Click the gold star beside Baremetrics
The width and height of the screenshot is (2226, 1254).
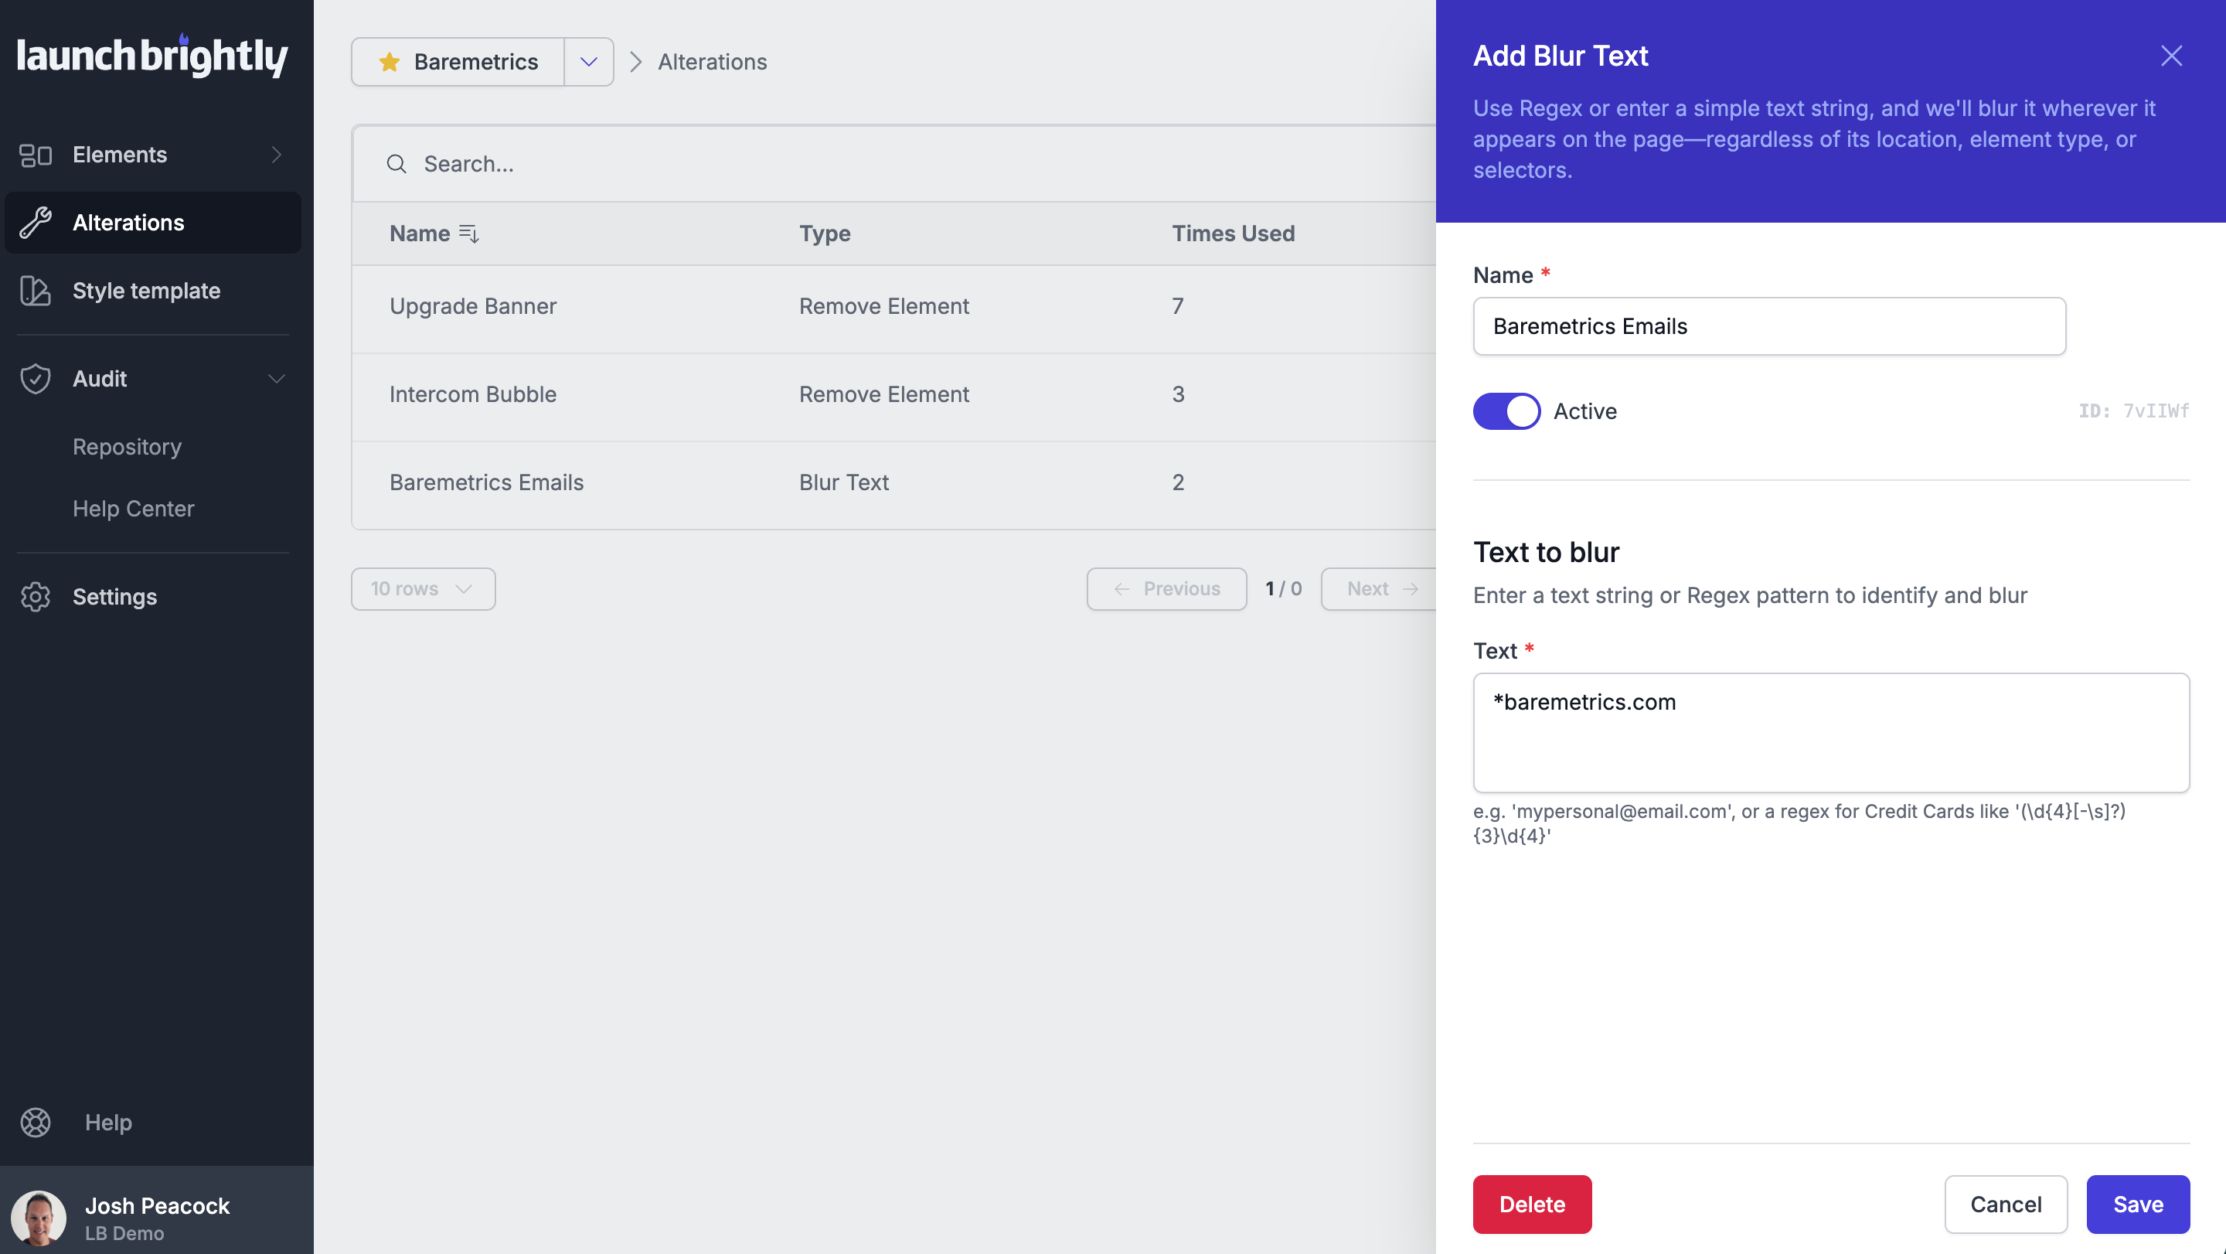390,61
